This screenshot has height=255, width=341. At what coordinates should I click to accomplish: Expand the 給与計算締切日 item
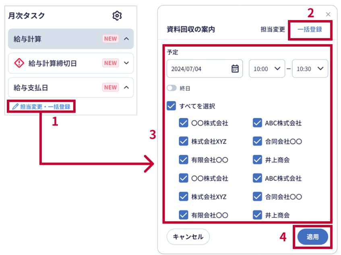tap(126, 63)
